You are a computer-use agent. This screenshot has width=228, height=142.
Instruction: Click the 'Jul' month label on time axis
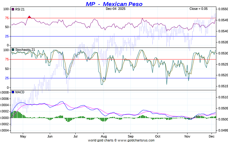point(75,136)
